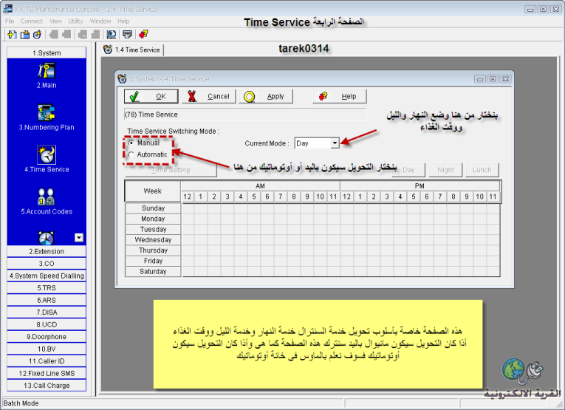Select the Automatic switching mode radio button
565x410 pixels.
tap(131, 154)
